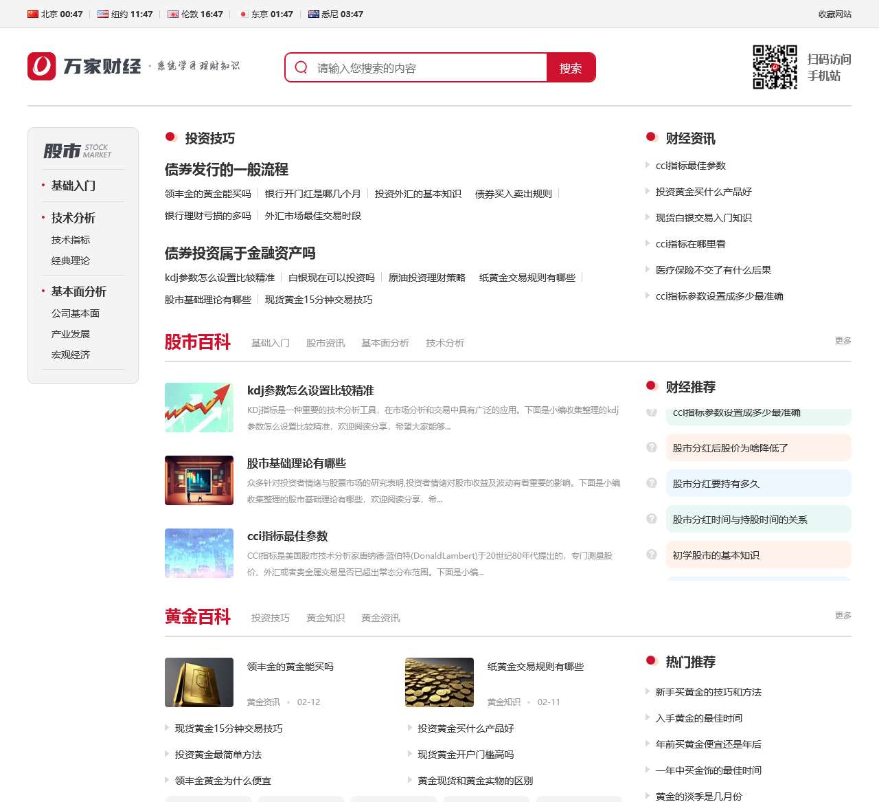Open the gold bar thumbnail for 领丰金
The width and height of the screenshot is (879, 802).
199,682
